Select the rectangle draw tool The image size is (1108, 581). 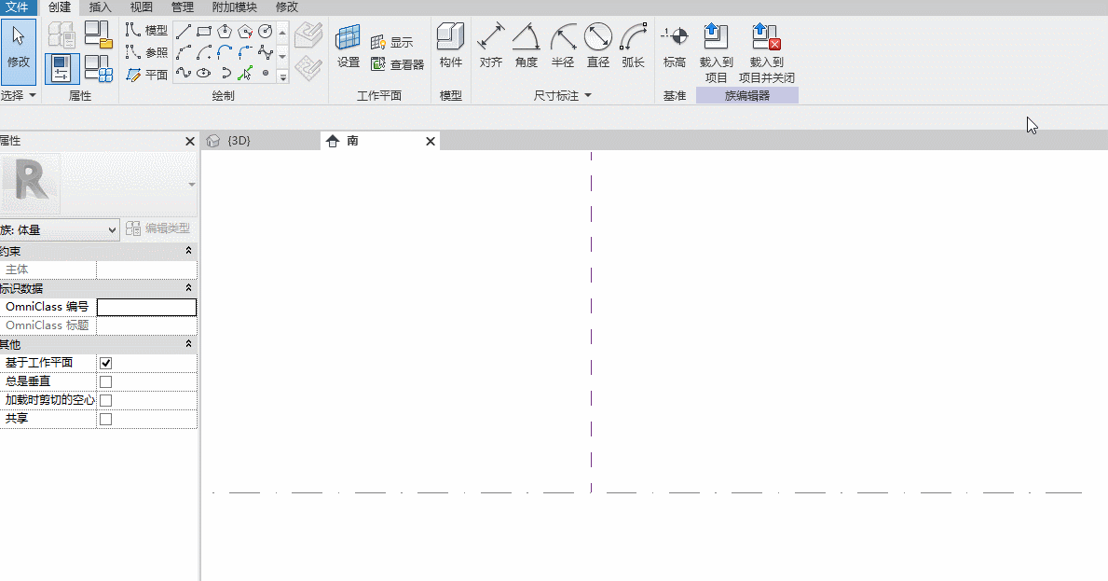pos(204,31)
